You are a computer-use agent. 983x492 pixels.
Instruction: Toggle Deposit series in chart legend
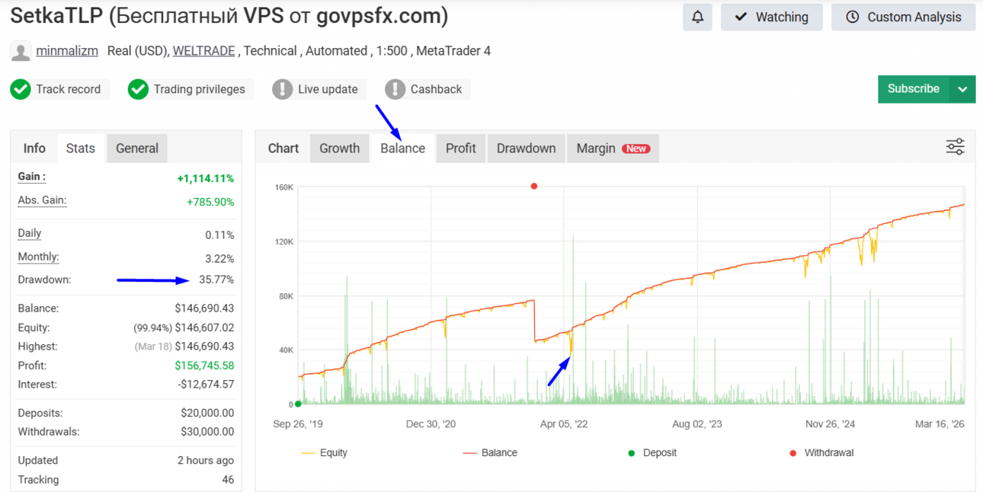652,452
